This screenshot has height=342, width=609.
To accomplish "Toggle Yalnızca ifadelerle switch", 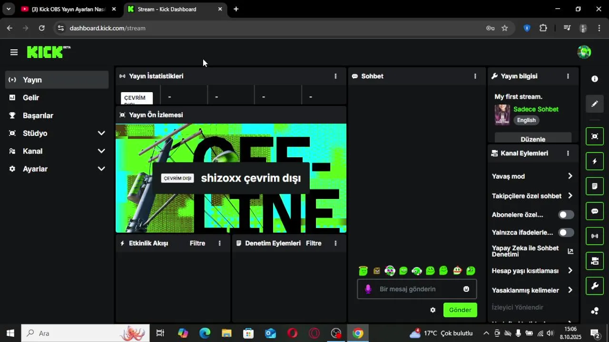I will tap(566, 232).
